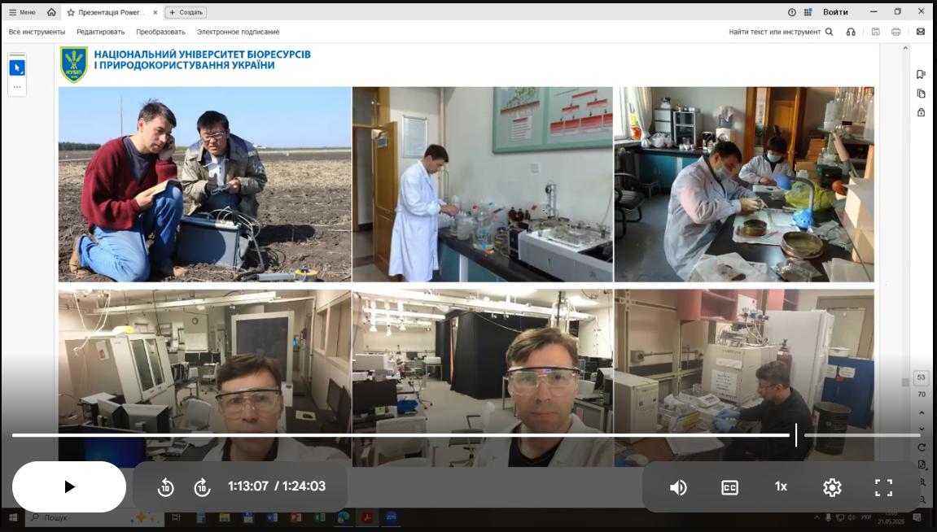Send document via email envelope icon

click(x=920, y=32)
